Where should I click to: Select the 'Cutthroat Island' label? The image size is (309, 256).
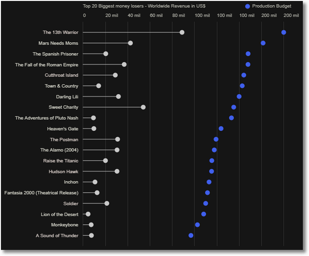(61, 75)
